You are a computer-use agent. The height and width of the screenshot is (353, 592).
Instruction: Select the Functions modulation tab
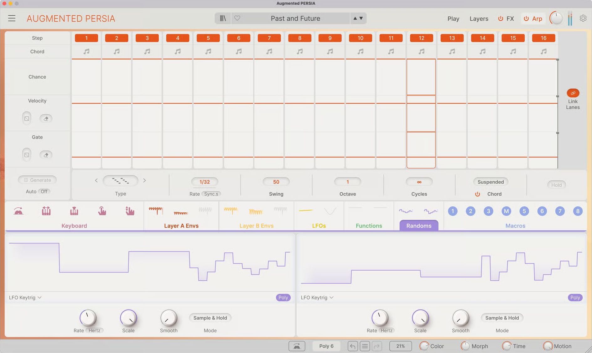[x=369, y=226]
